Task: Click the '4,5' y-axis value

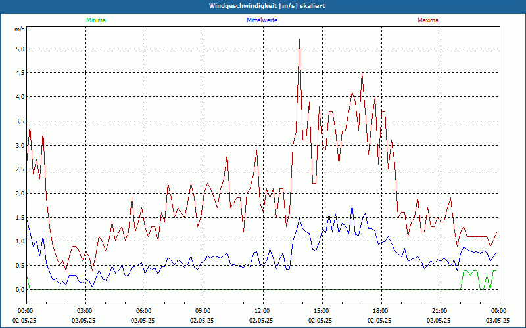Action: point(20,73)
